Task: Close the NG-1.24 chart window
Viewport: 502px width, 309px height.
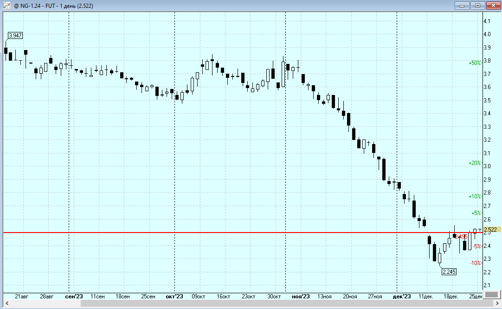Action: coord(493,6)
